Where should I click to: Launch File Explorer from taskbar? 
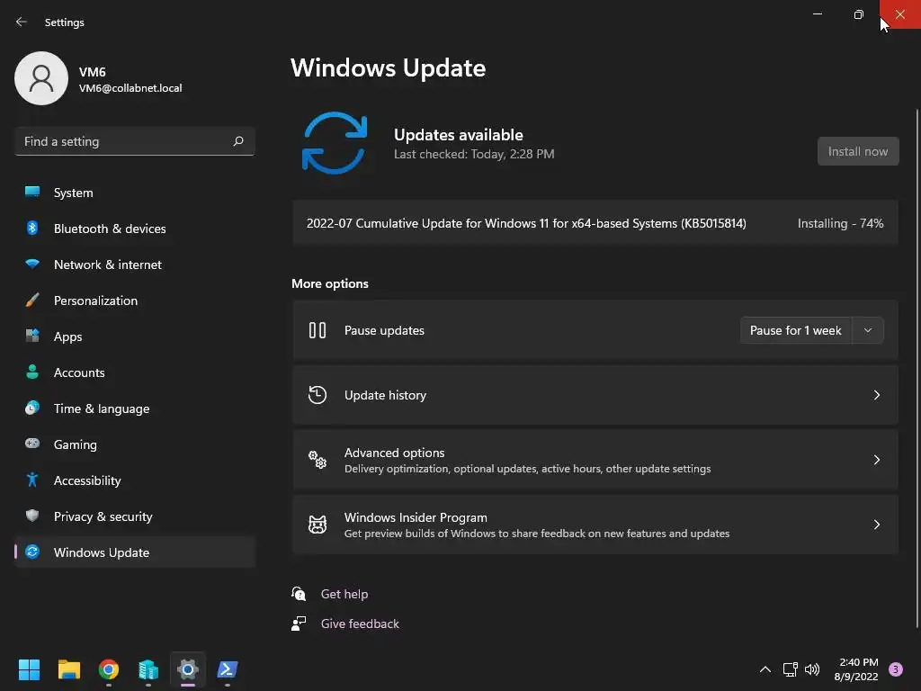(x=68, y=669)
